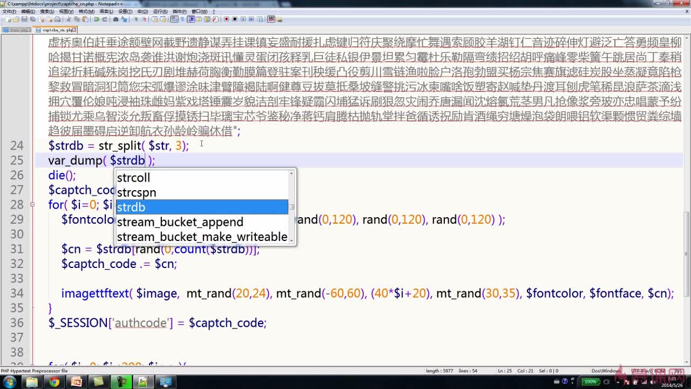Click the Replace toolbar icon

click(124, 19)
